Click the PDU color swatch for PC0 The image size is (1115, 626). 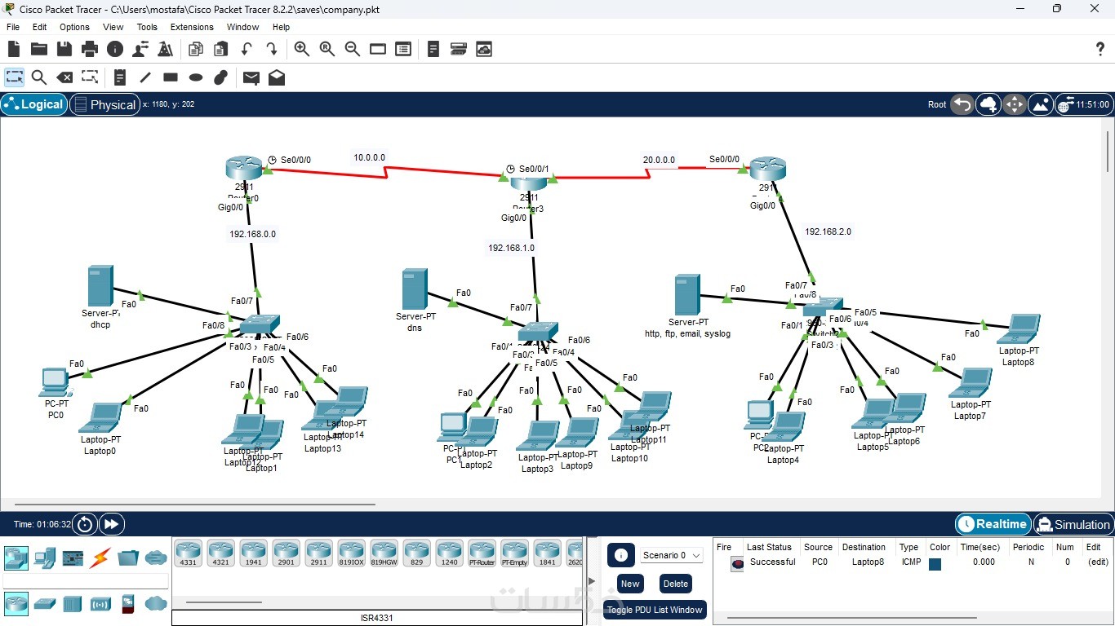coord(935,564)
